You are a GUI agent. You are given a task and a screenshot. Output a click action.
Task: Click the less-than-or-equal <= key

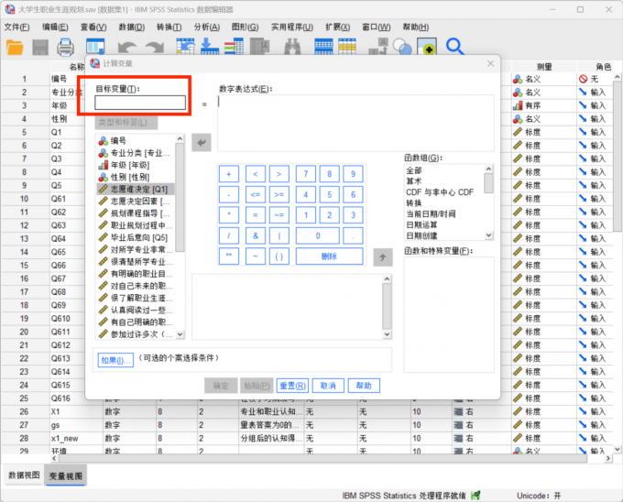[x=256, y=194]
